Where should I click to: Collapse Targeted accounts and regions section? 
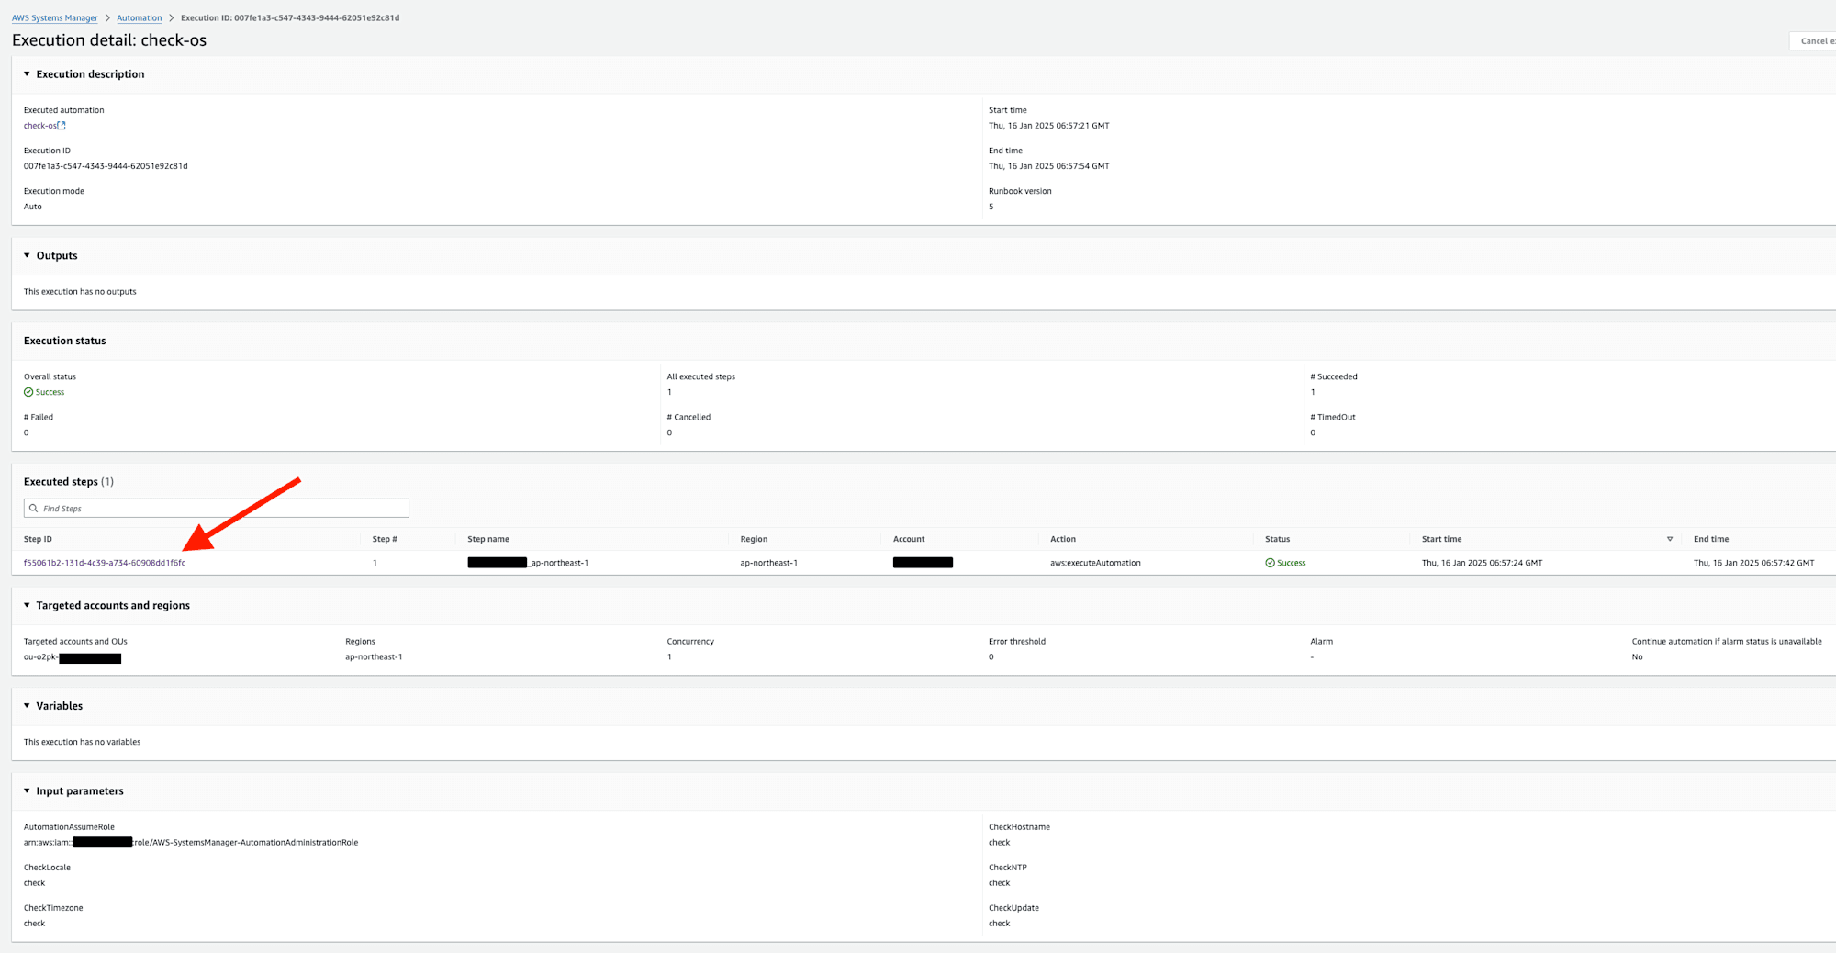coord(27,606)
